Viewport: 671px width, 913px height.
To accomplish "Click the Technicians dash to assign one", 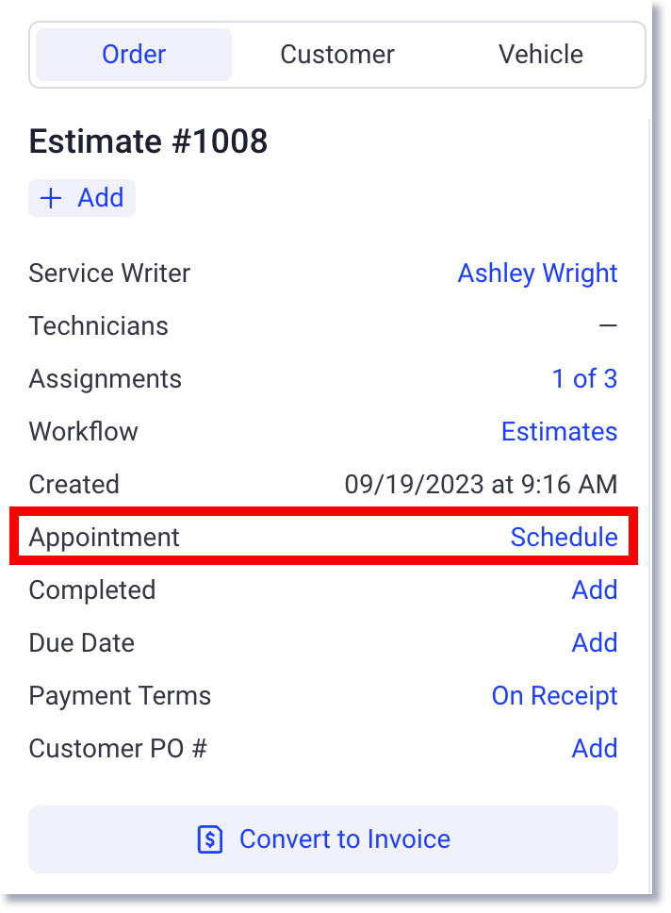I will pyautogui.click(x=610, y=325).
